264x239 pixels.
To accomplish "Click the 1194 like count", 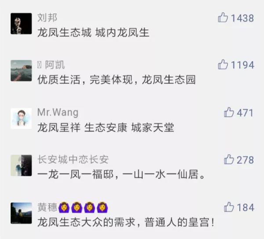I will (242, 65).
